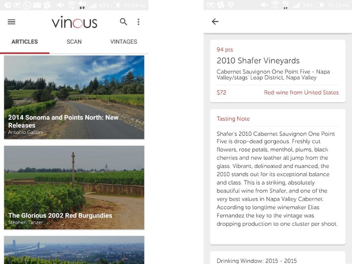Open 'Red wine from United States' link
The width and height of the screenshot is (352, 264).
click(x=301, y=92)
